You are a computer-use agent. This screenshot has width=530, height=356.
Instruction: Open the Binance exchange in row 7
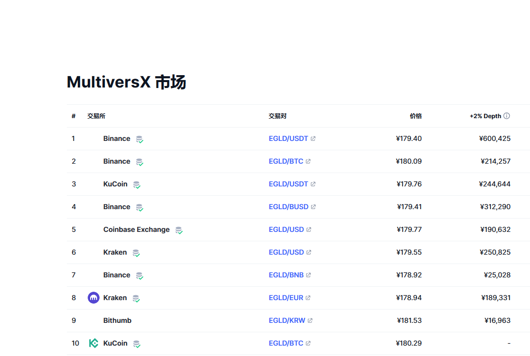click(x=116, y=275)
